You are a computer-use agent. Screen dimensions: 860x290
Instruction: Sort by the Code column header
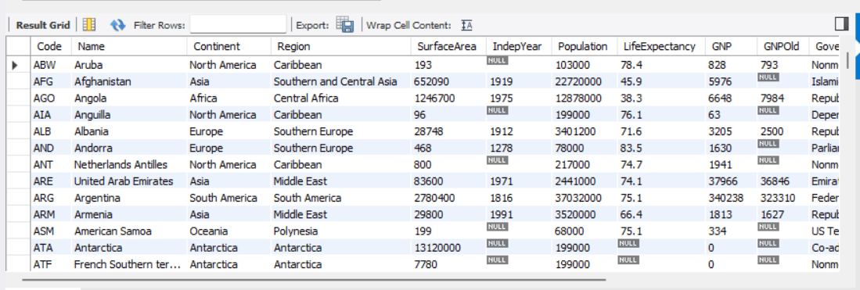(x=51, y=47)
